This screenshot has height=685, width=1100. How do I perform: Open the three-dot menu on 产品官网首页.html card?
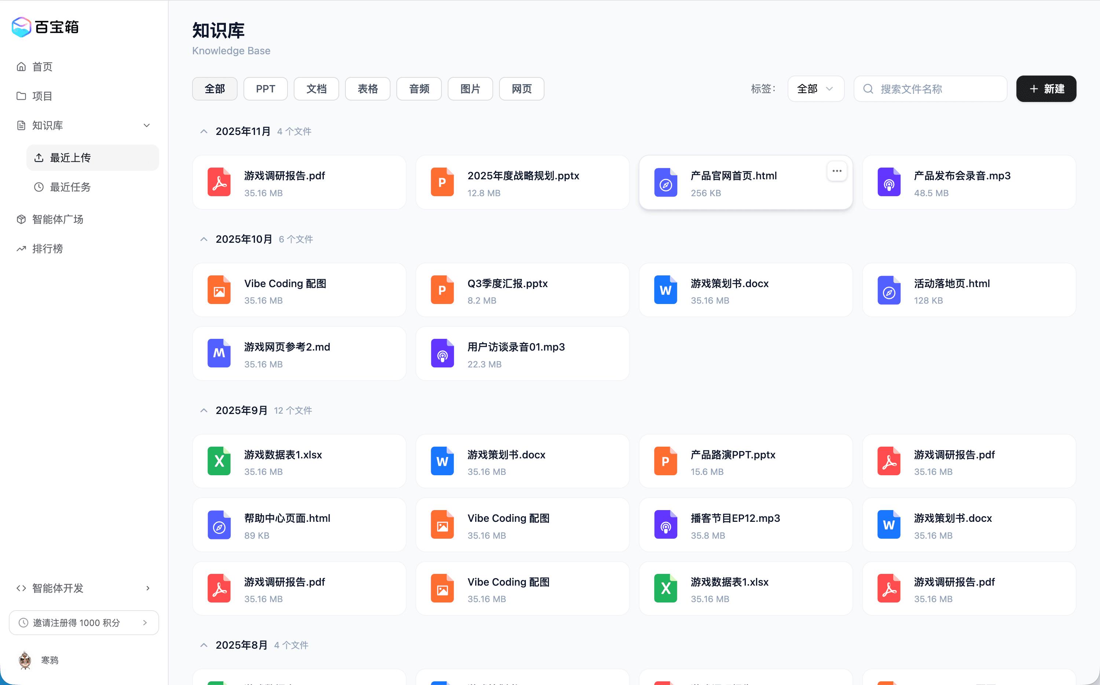point(836,171)
